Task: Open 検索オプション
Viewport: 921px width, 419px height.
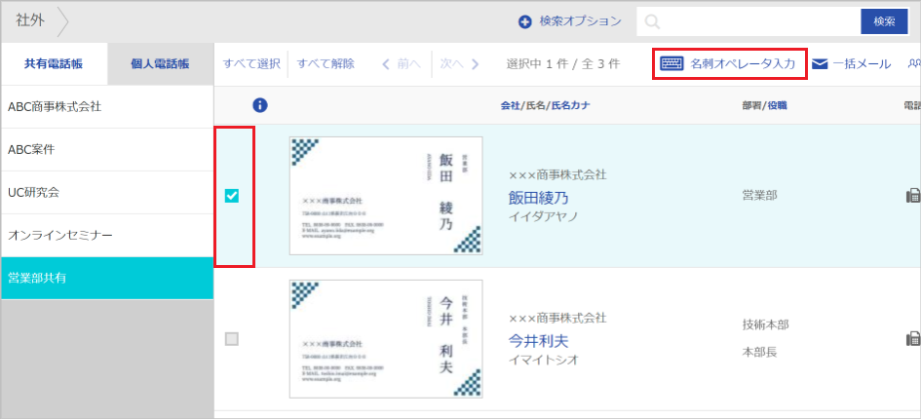Action: click(x=580, y=21)
